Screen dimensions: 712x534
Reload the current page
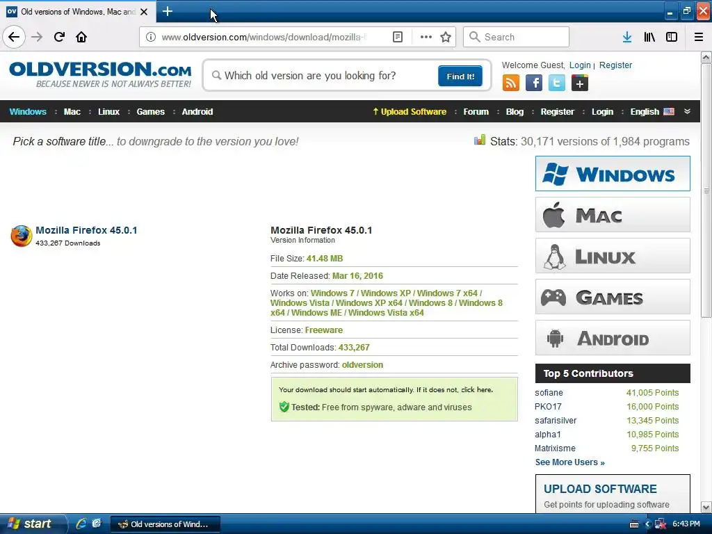(x=59, y=37)
